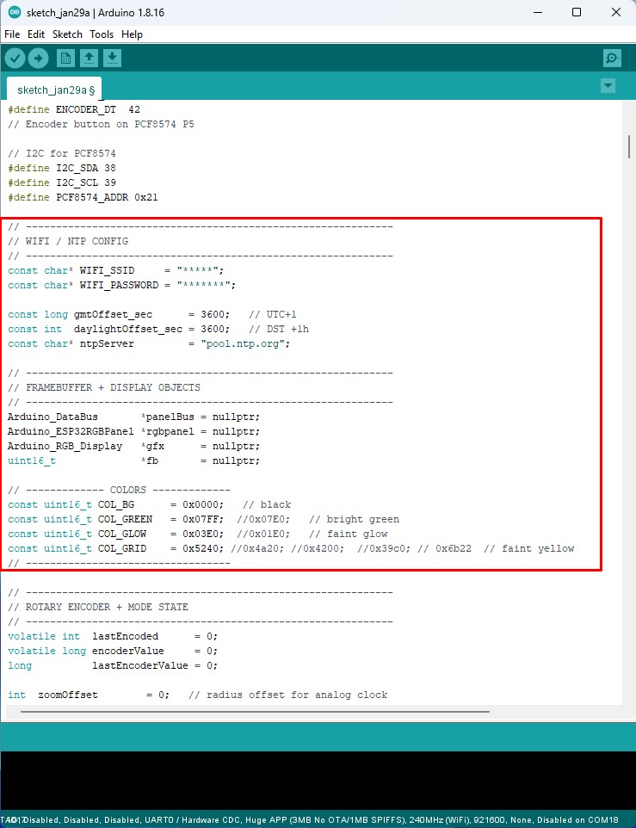Open the Help menu
The width and height of the screenshot is (636, 828).
(x=132, y=34)
